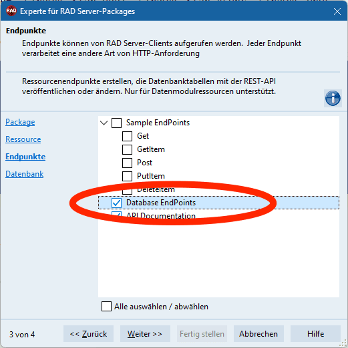The height and width of the screenshot is (348, 348).
Task: Toggle Alle auswählen / abwählen checkbox
Action: [x=106, y=307]
